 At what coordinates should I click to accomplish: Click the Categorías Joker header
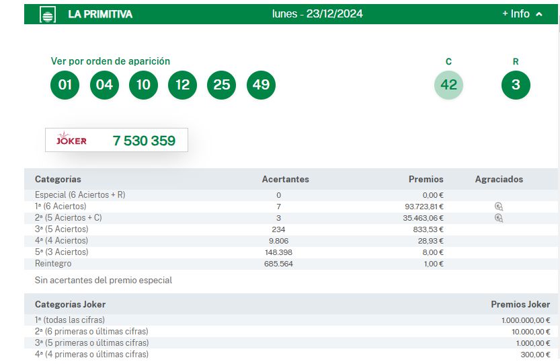click(70, 304)
